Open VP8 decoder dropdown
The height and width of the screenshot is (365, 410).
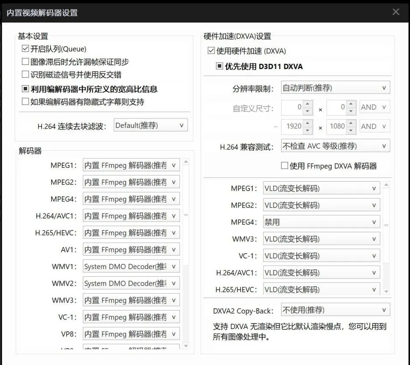click(x=131, y=333)
